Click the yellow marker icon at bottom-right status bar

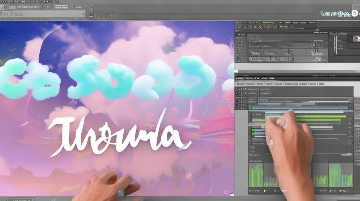pos(341,191)
